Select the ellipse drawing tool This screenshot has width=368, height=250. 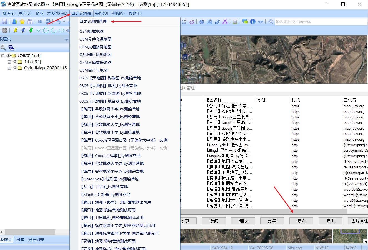point(61,31)
